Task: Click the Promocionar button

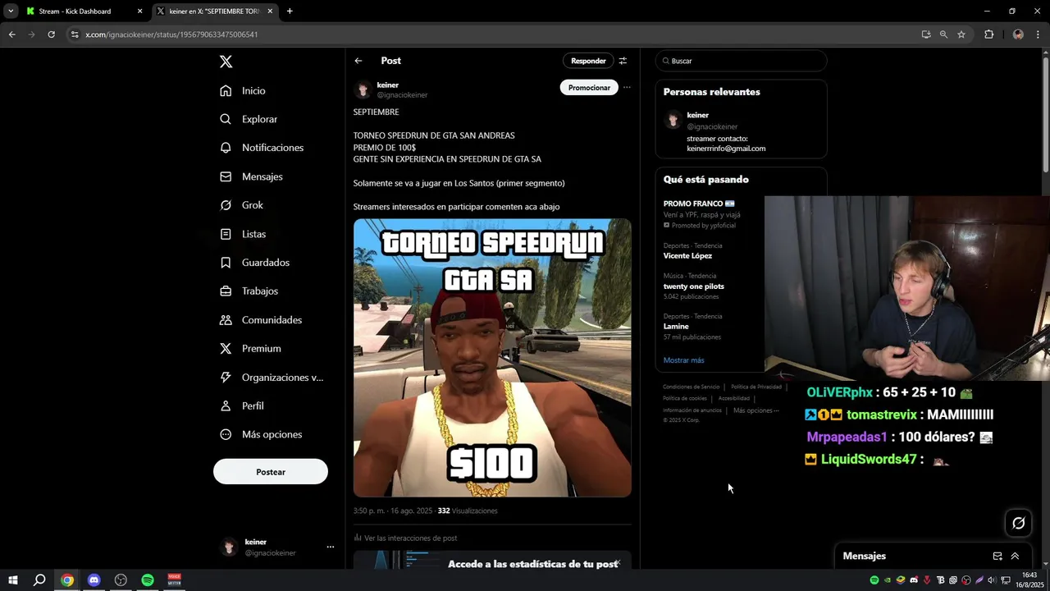Action: pos(589,88)
